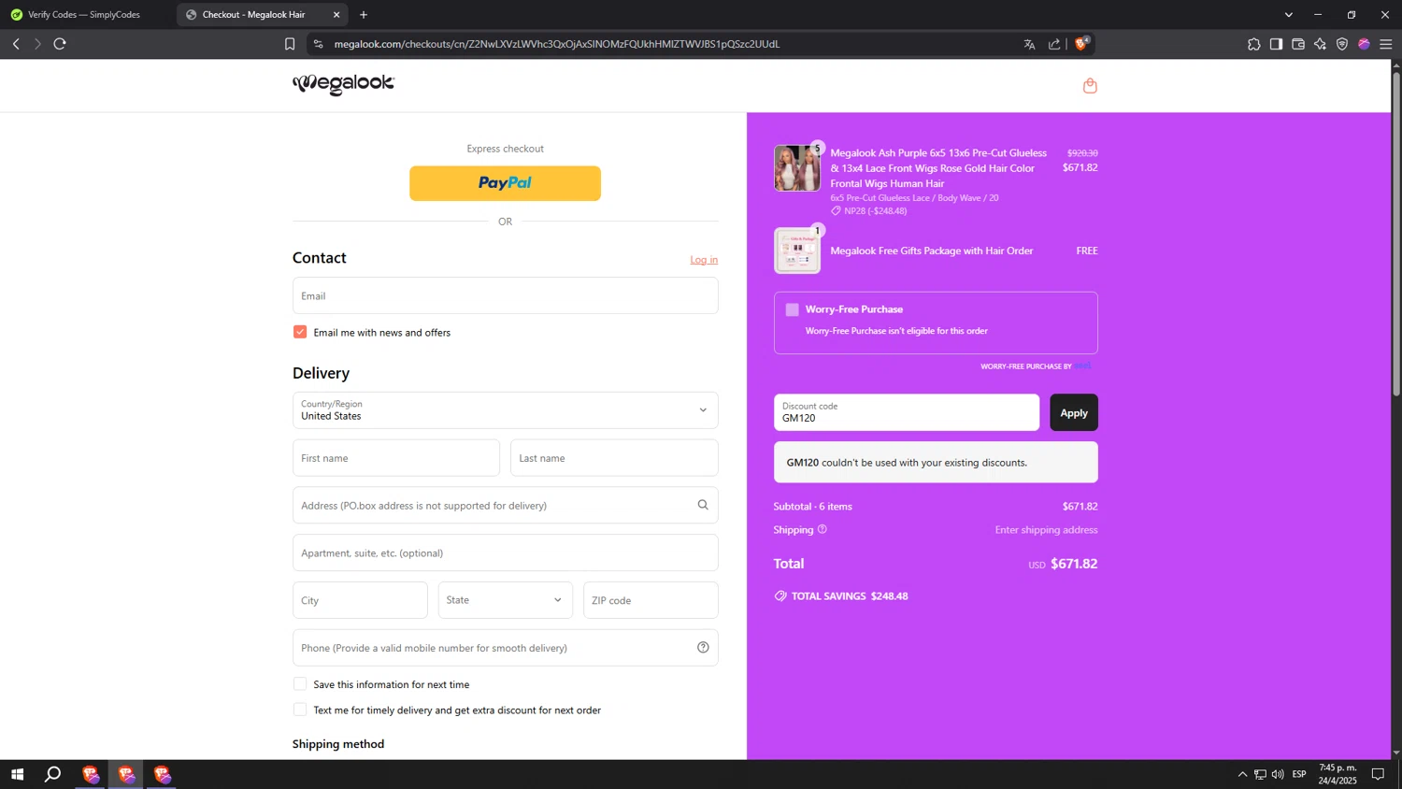Switch to the Verify Codes — SimplyCodes tab
1402x789 pixels.
84,15
